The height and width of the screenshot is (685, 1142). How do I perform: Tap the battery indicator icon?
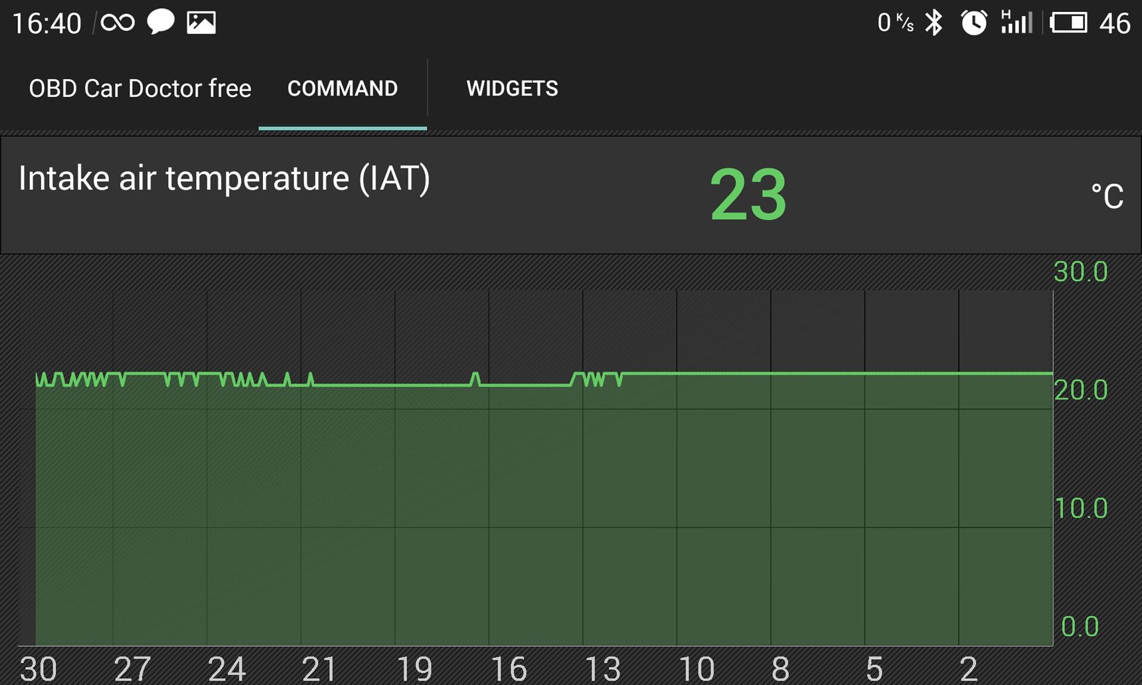[x=1068, y=23]
